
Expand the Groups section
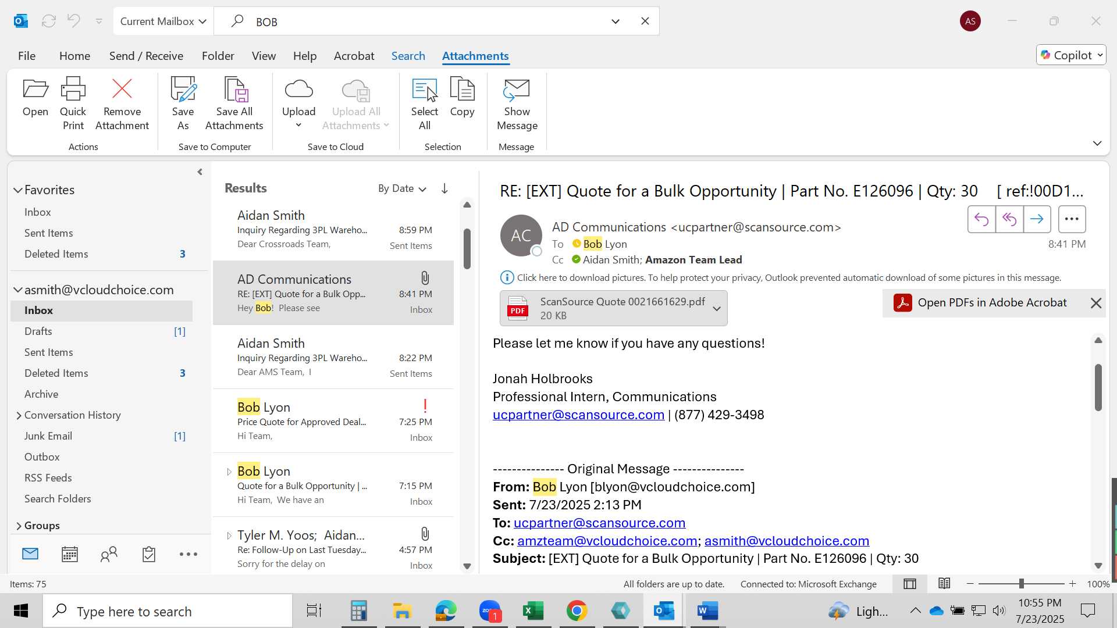point(19,526)
